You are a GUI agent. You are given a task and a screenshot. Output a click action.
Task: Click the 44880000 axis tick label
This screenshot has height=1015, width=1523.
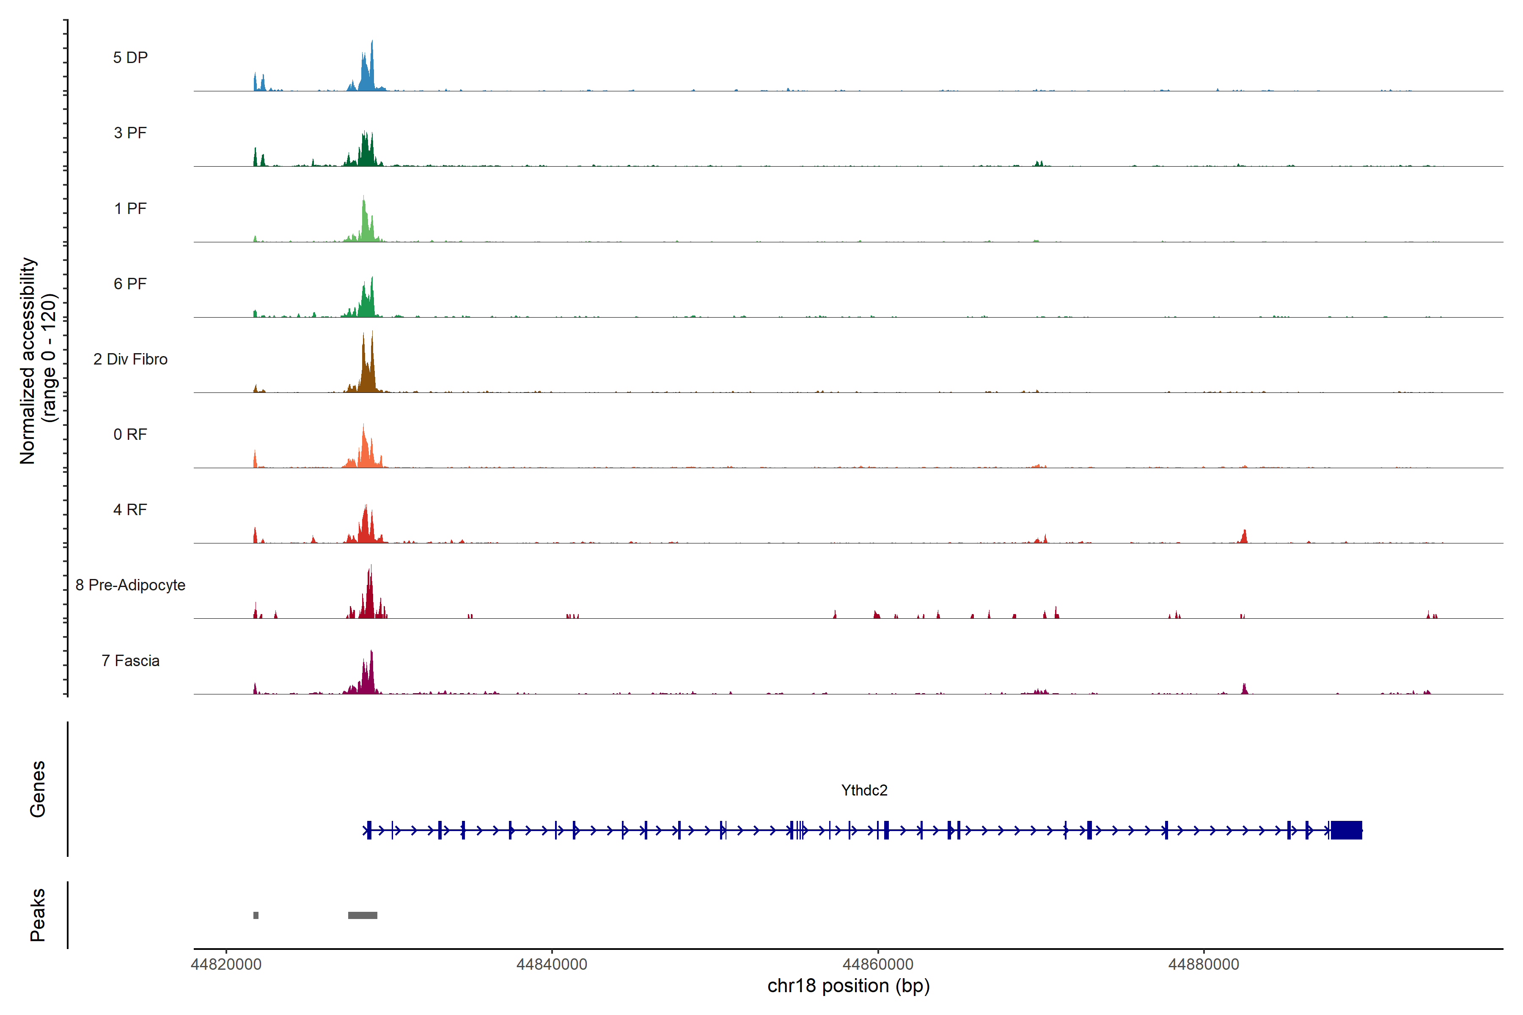pos(1203,965)
